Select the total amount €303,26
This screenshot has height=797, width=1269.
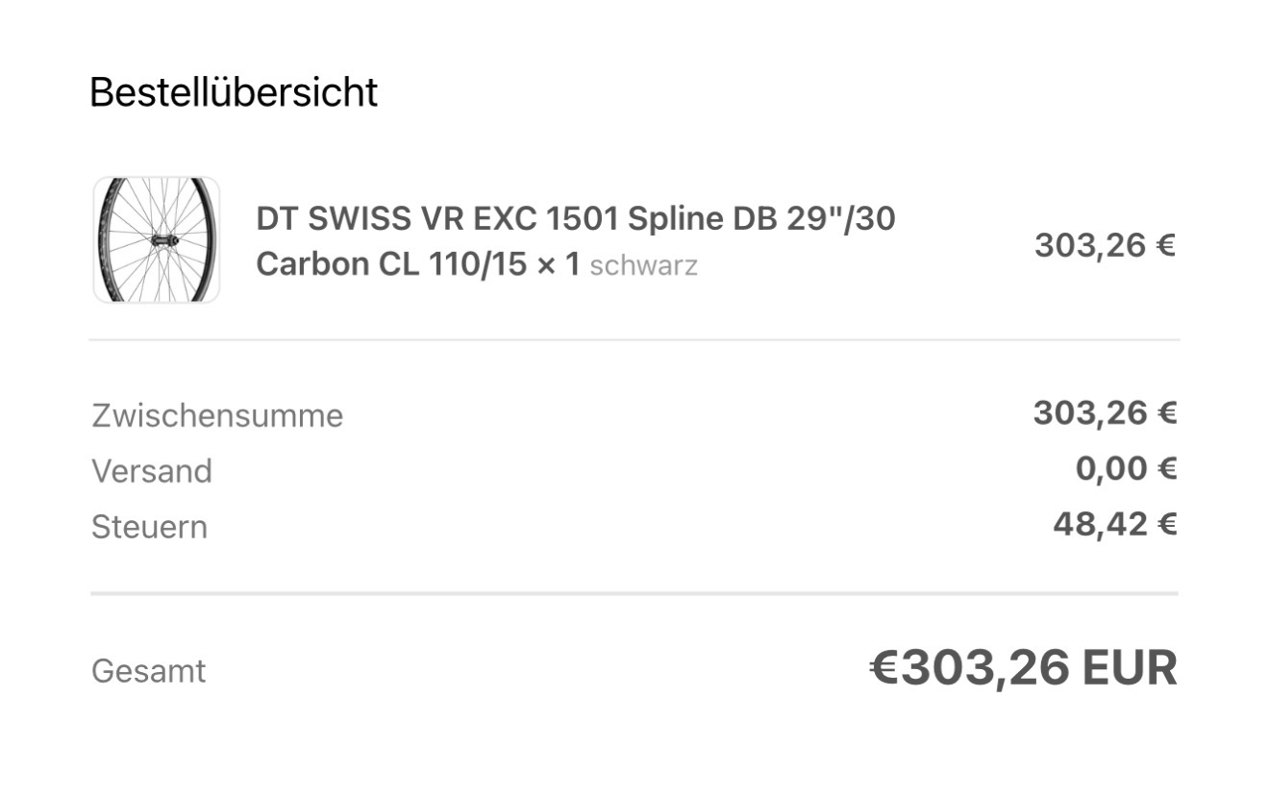[969, 669]
